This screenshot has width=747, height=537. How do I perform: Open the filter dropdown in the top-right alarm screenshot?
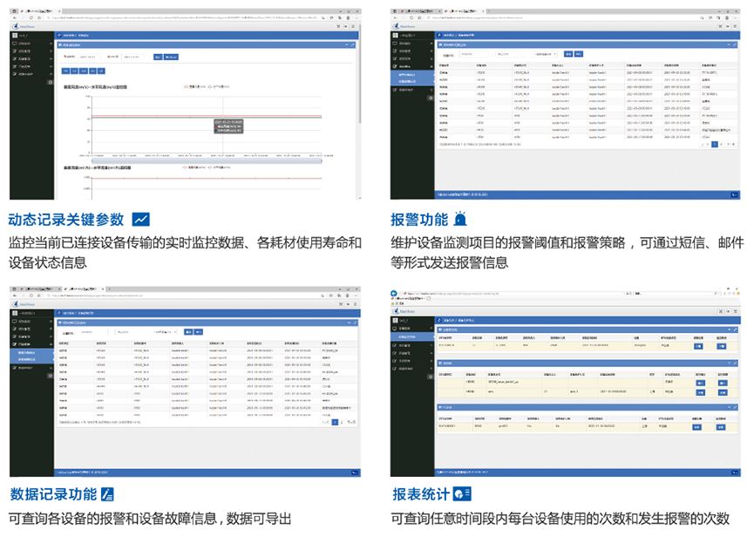(x=545, y=54)
